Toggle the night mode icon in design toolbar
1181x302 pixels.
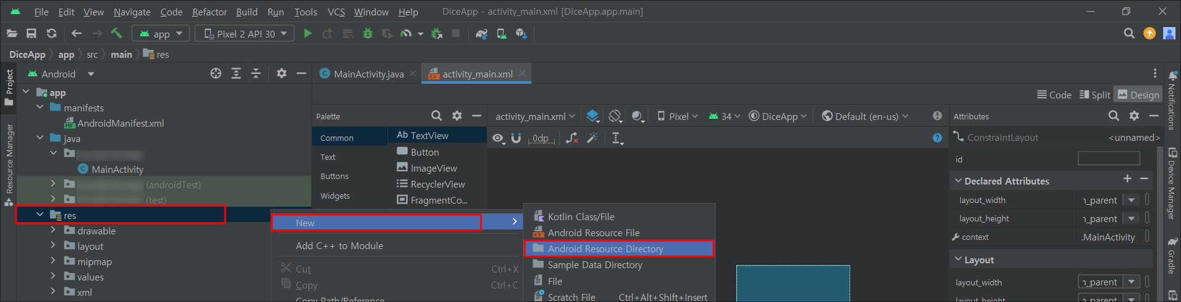[638, 116]
